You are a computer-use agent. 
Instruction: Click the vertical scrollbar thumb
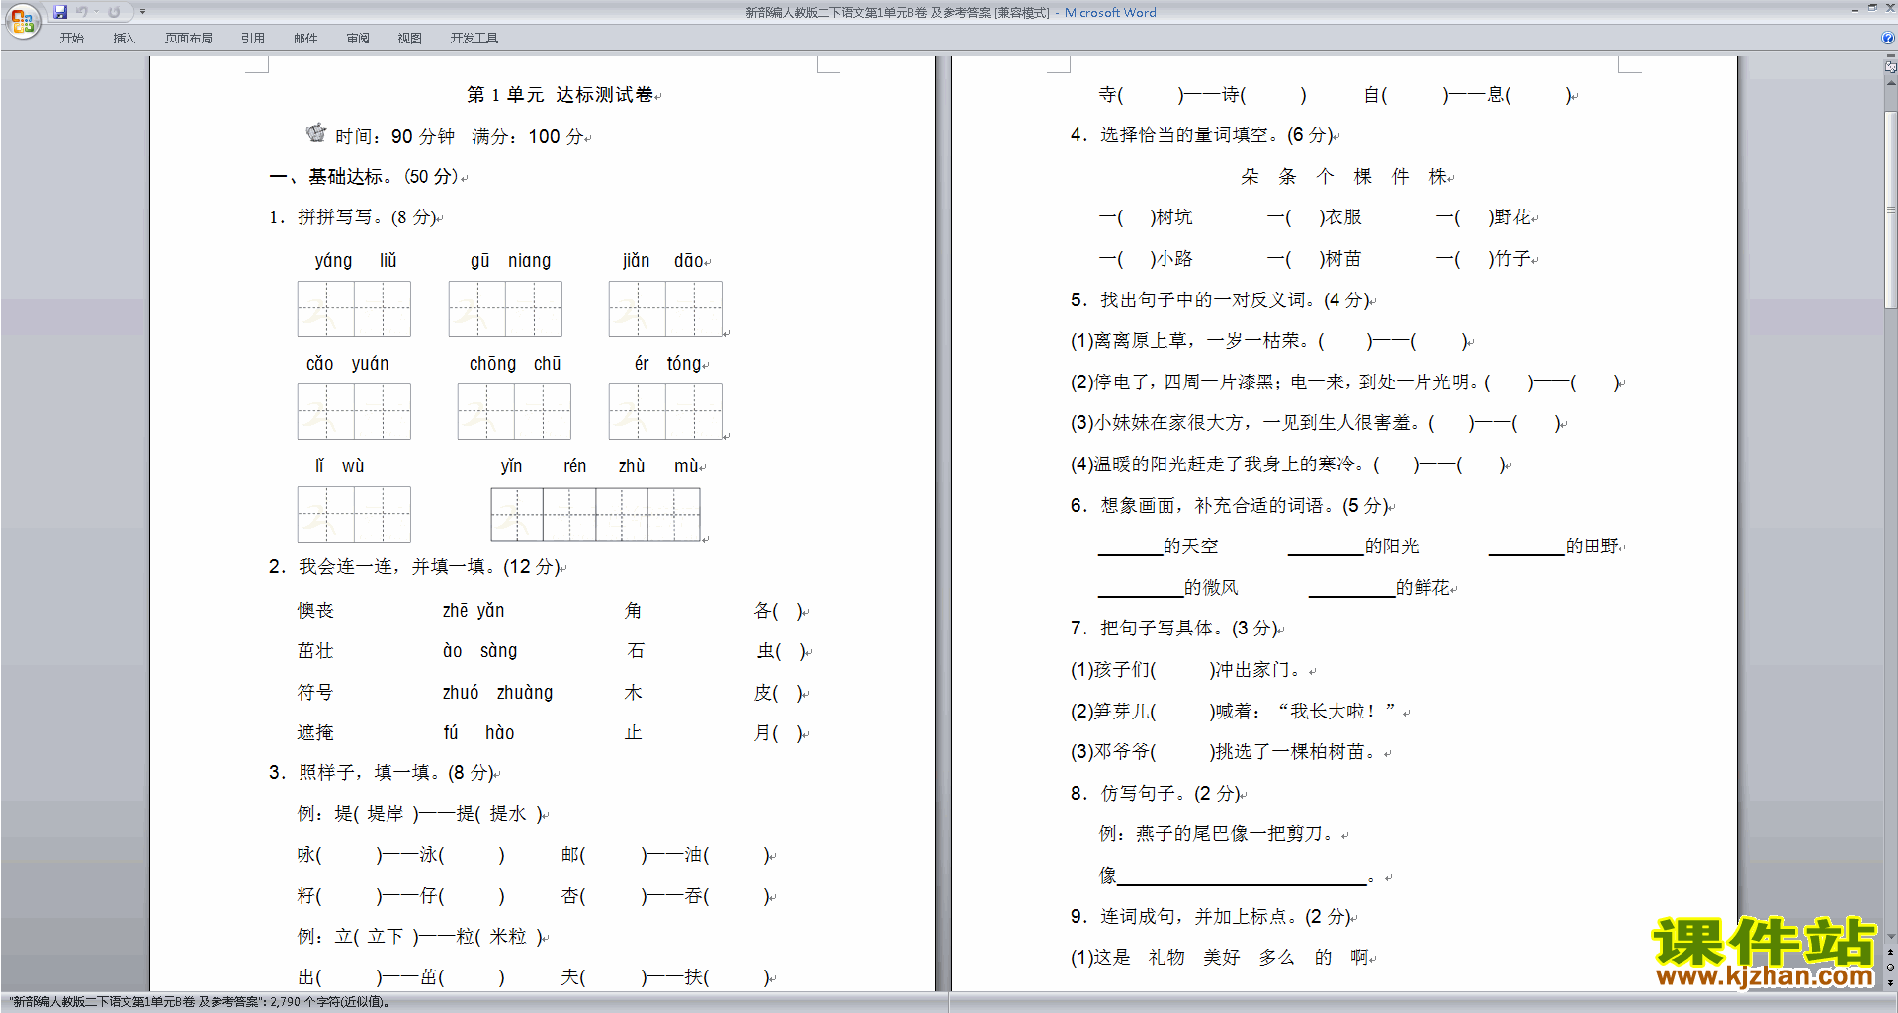[x=1891, y=211]
